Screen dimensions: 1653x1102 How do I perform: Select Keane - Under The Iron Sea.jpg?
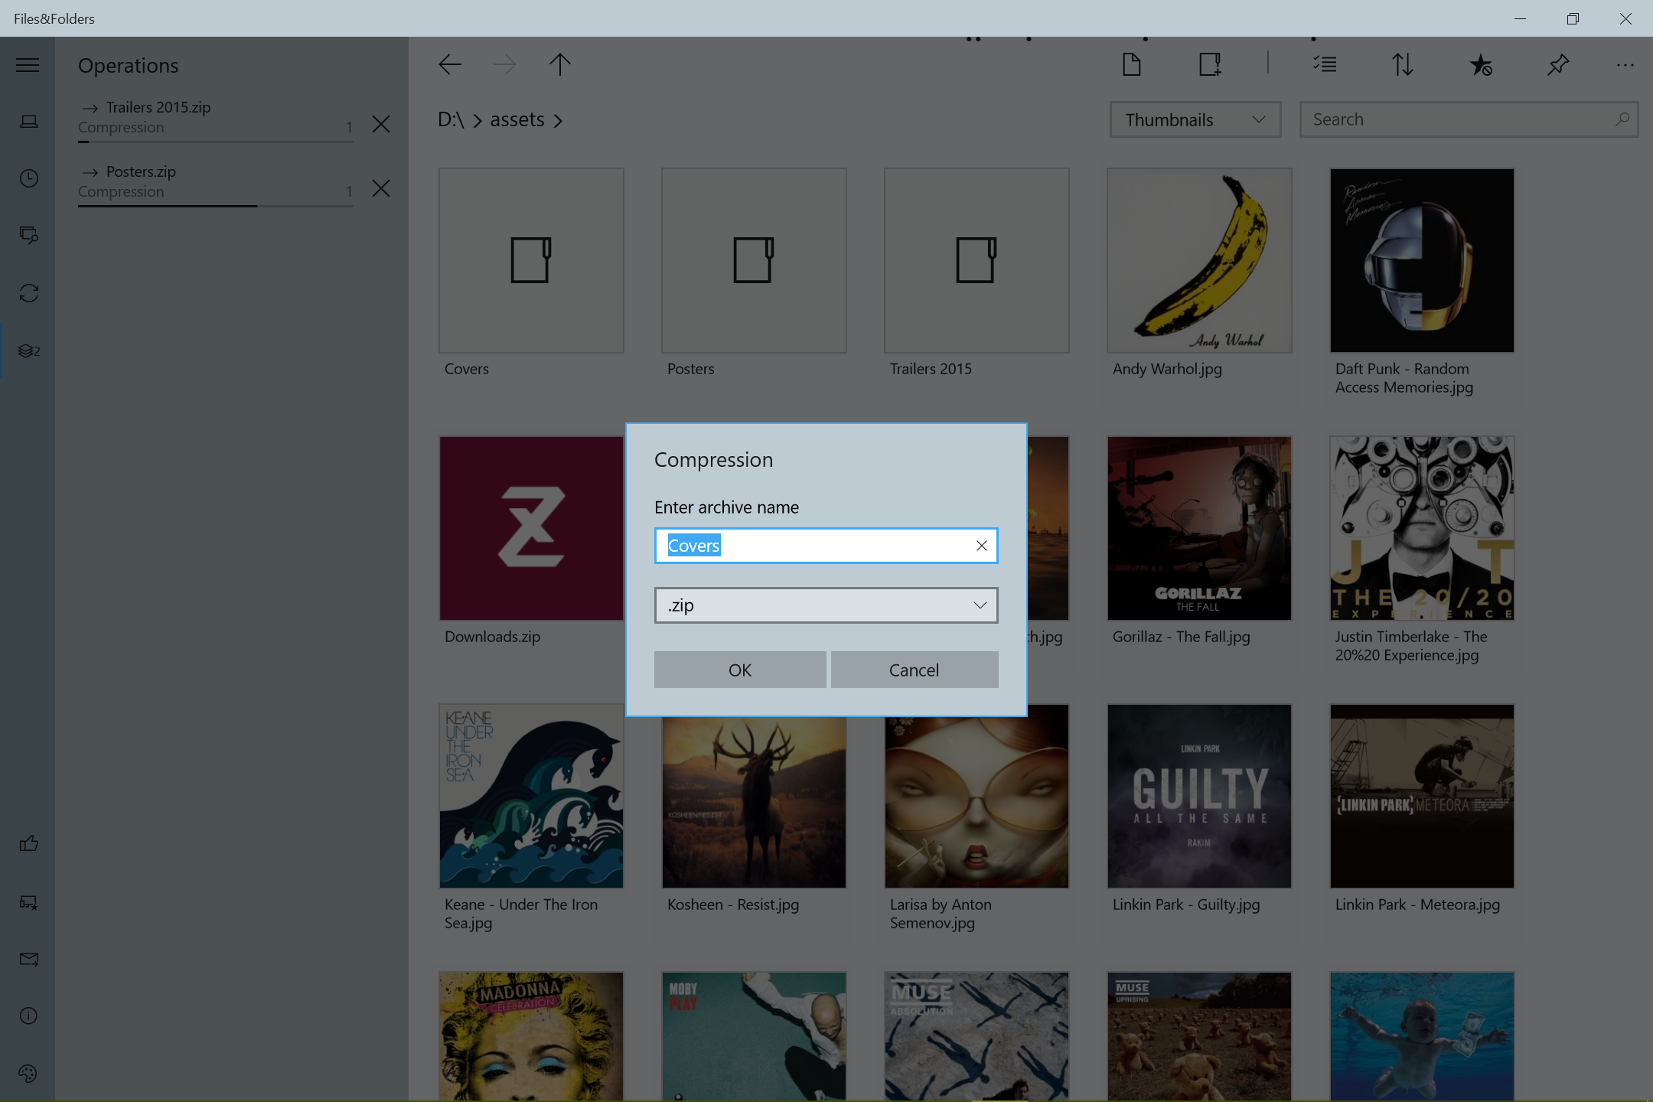point(531,797)
